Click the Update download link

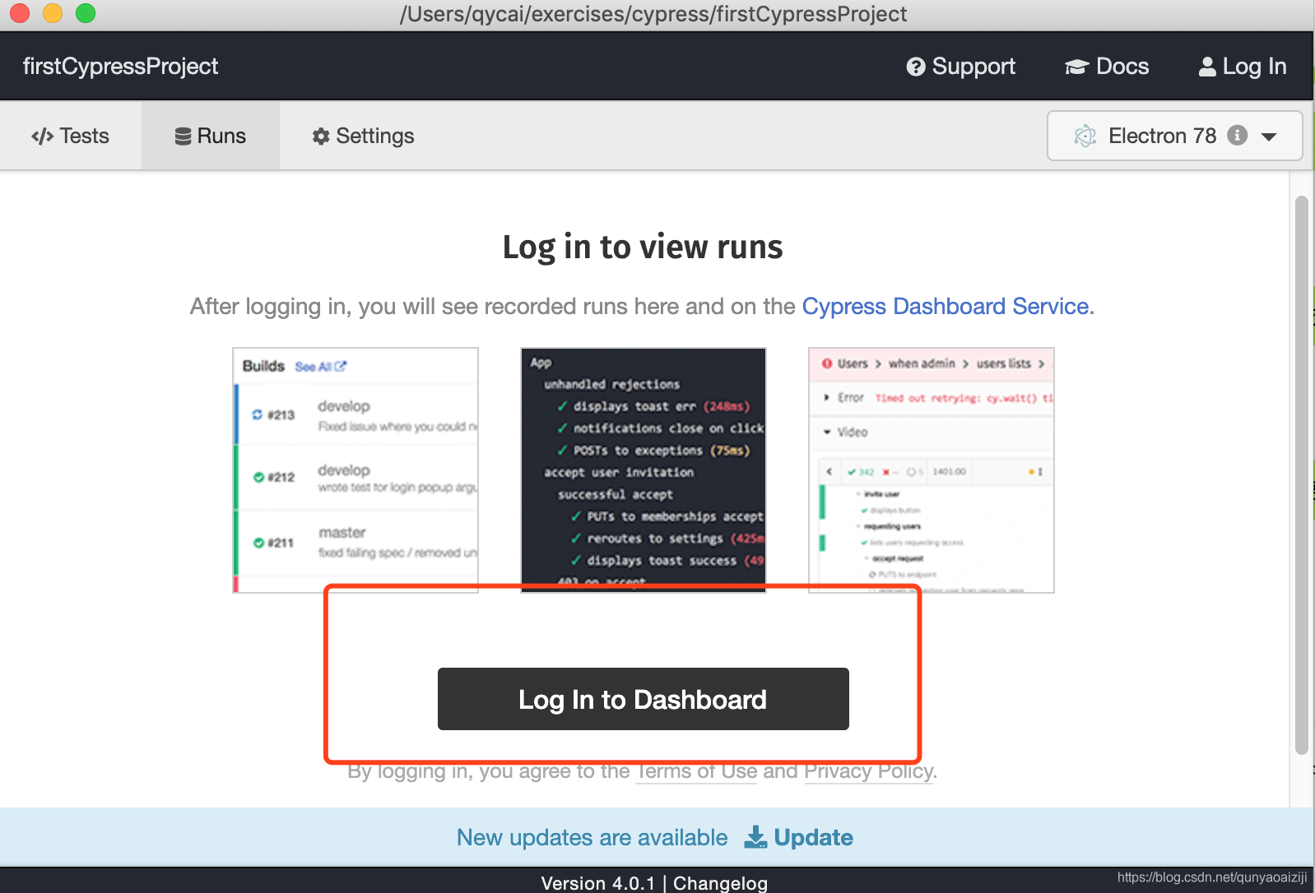[798, 837]
